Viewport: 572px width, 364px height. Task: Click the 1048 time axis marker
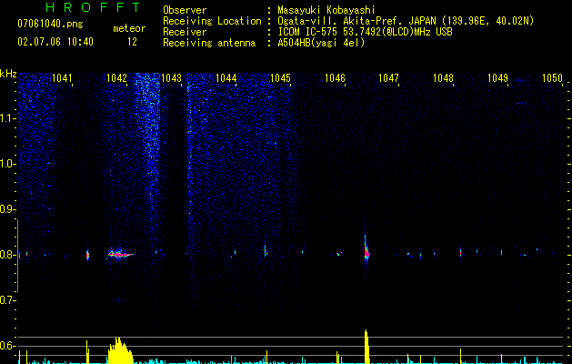[443, 77]
